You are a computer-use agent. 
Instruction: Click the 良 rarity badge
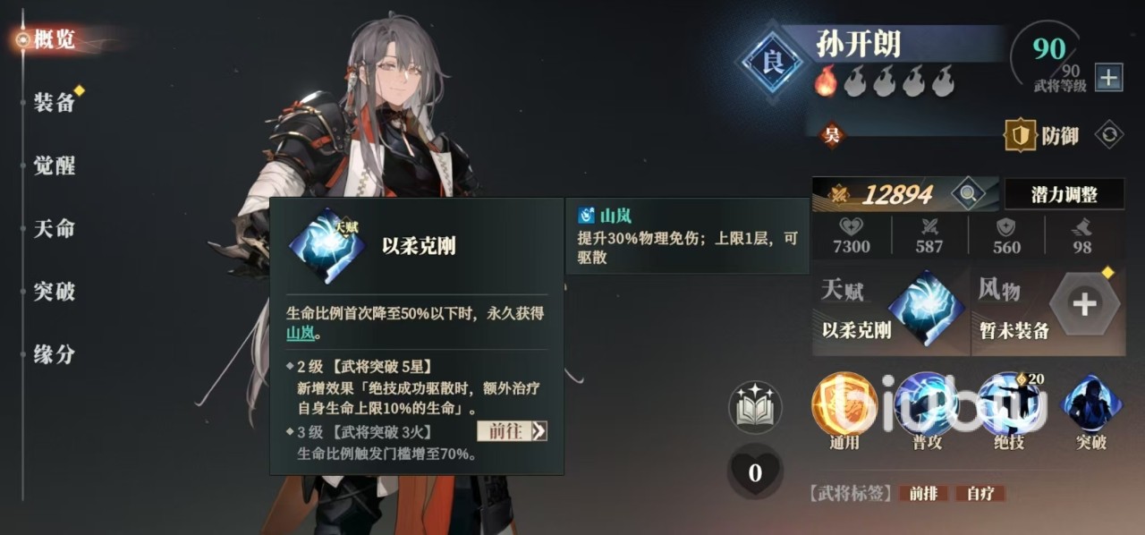[x=771, y=62]
